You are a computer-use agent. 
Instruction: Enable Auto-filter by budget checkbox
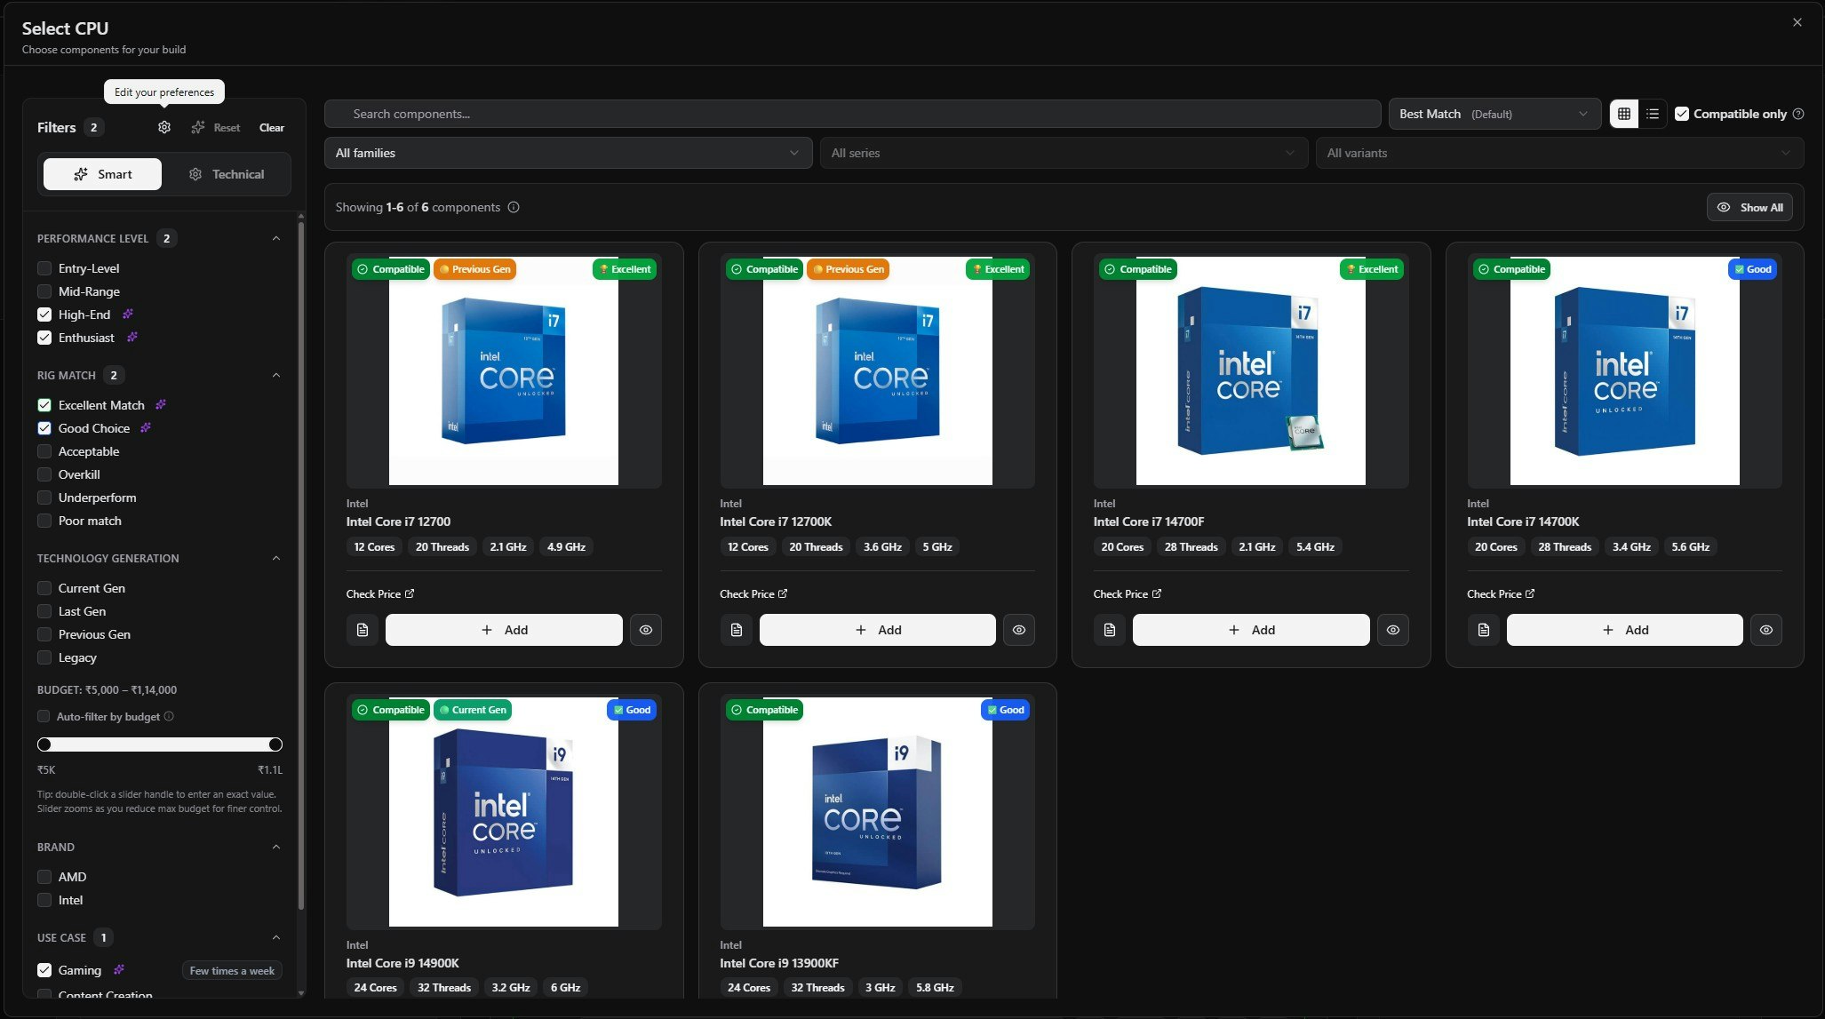point(44,716)
